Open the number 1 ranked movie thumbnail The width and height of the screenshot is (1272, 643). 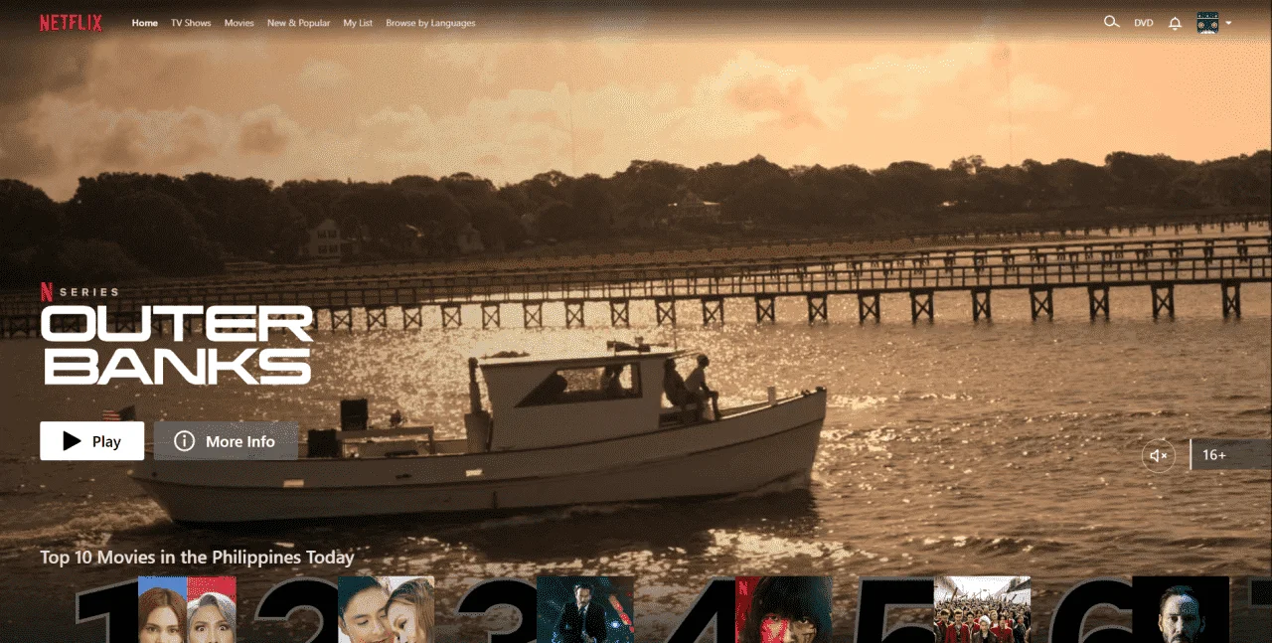tap(187, 609)
